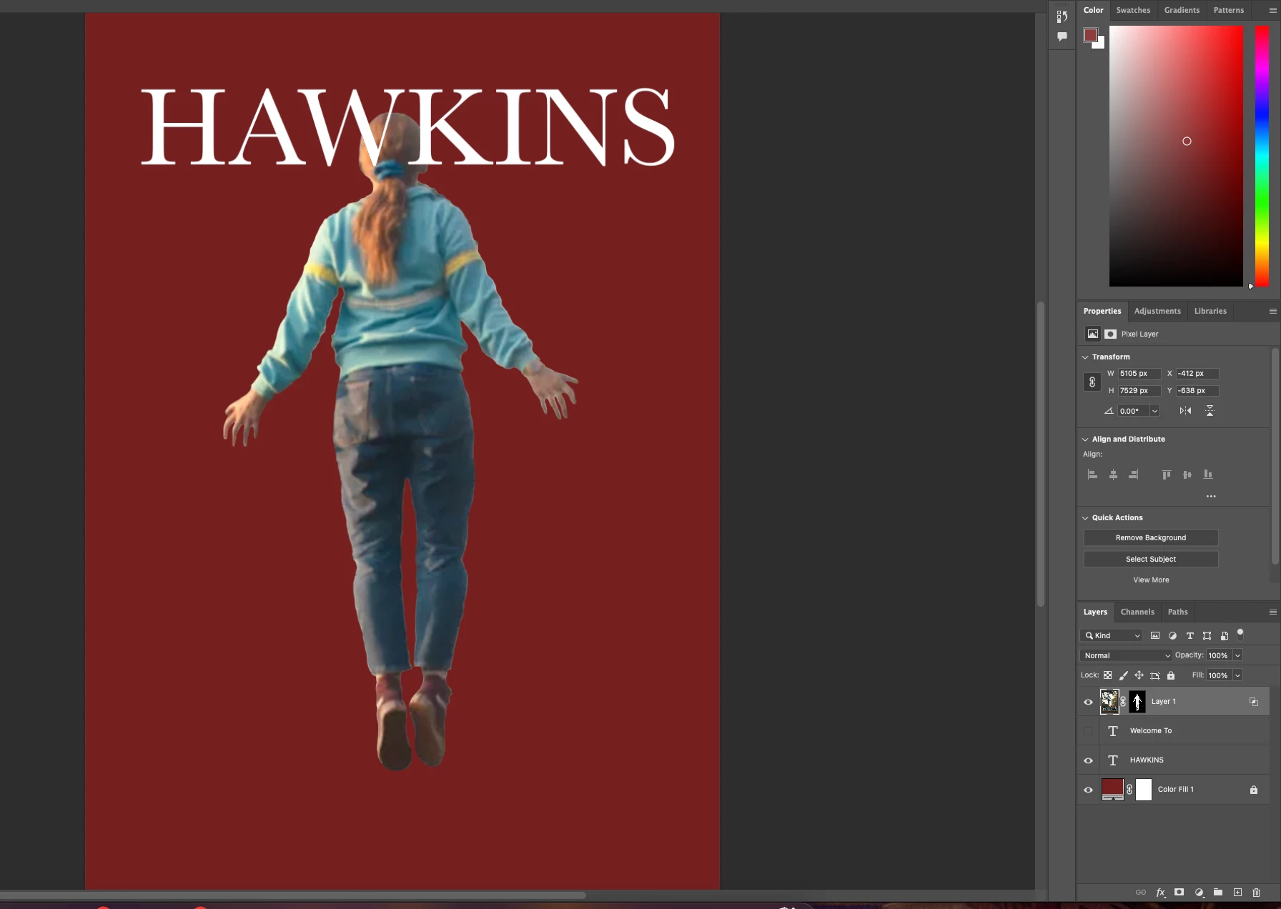The width and height of the screenshot is (1281, 909).
Task: Open the Kind filter dropdown
Action: pos(1112,636)
